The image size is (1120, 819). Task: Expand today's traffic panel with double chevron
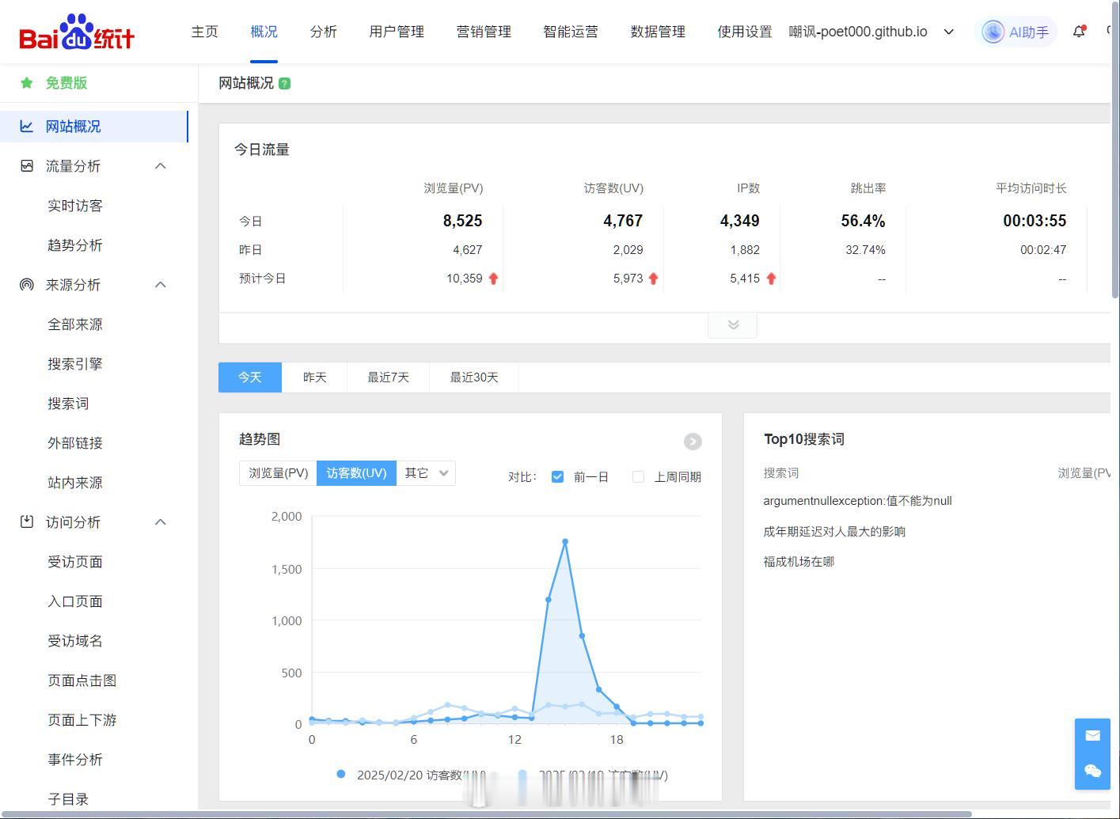tap(733, 325)
